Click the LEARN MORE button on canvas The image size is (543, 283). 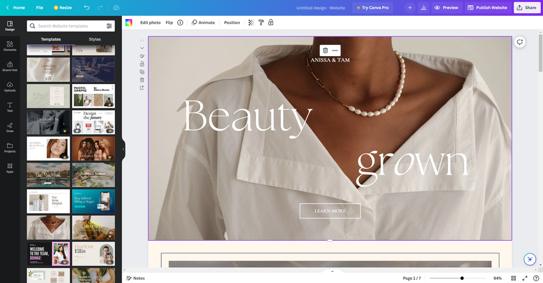(x=330, y=211)
